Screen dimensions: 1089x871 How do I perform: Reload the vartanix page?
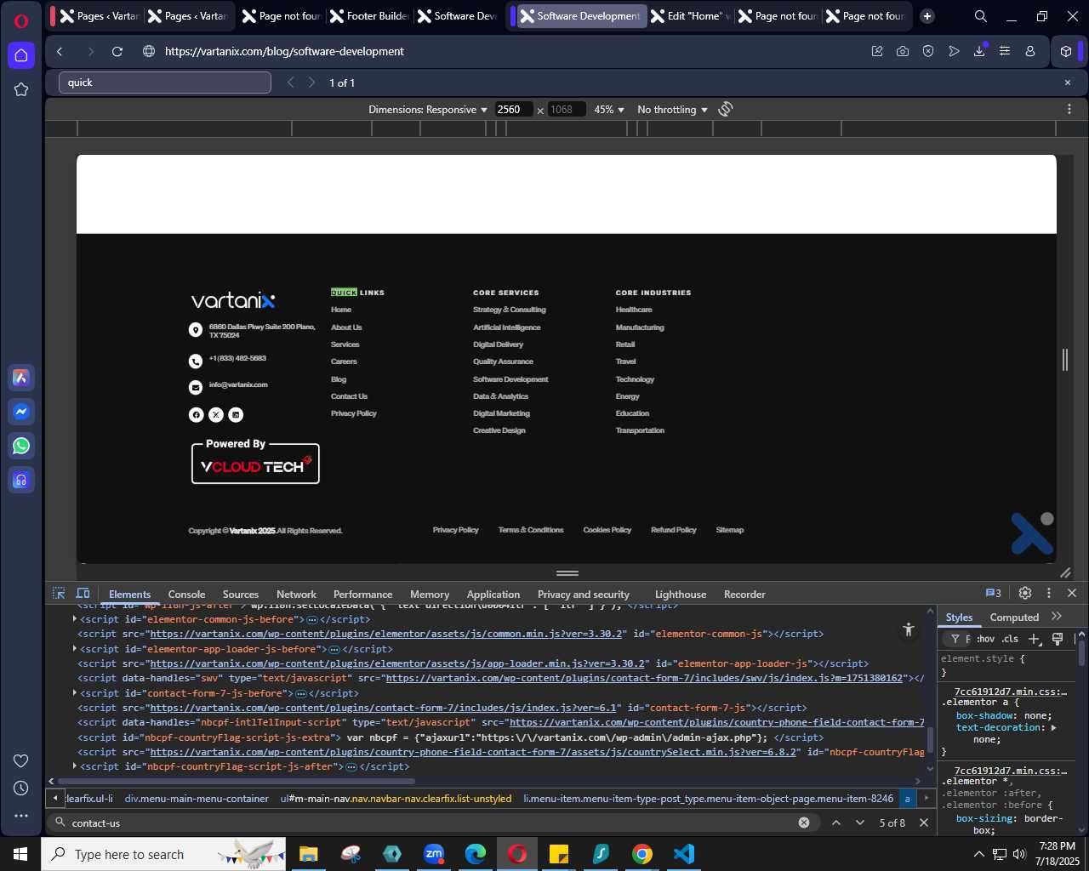(x=117, y=52)
